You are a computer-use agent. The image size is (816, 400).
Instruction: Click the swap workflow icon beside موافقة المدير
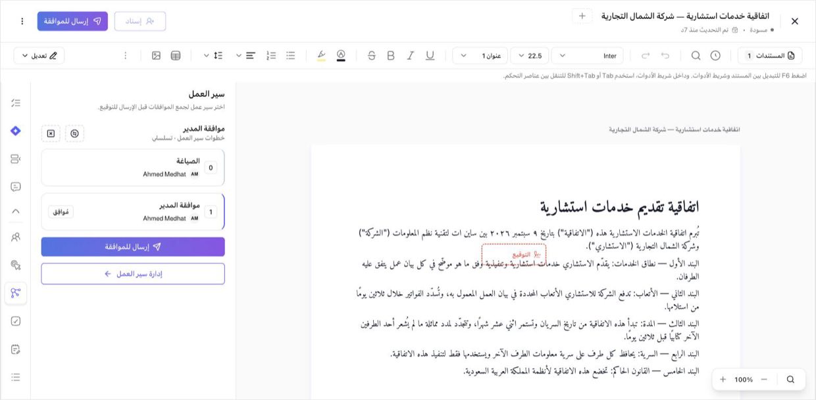tap(74, 133)
